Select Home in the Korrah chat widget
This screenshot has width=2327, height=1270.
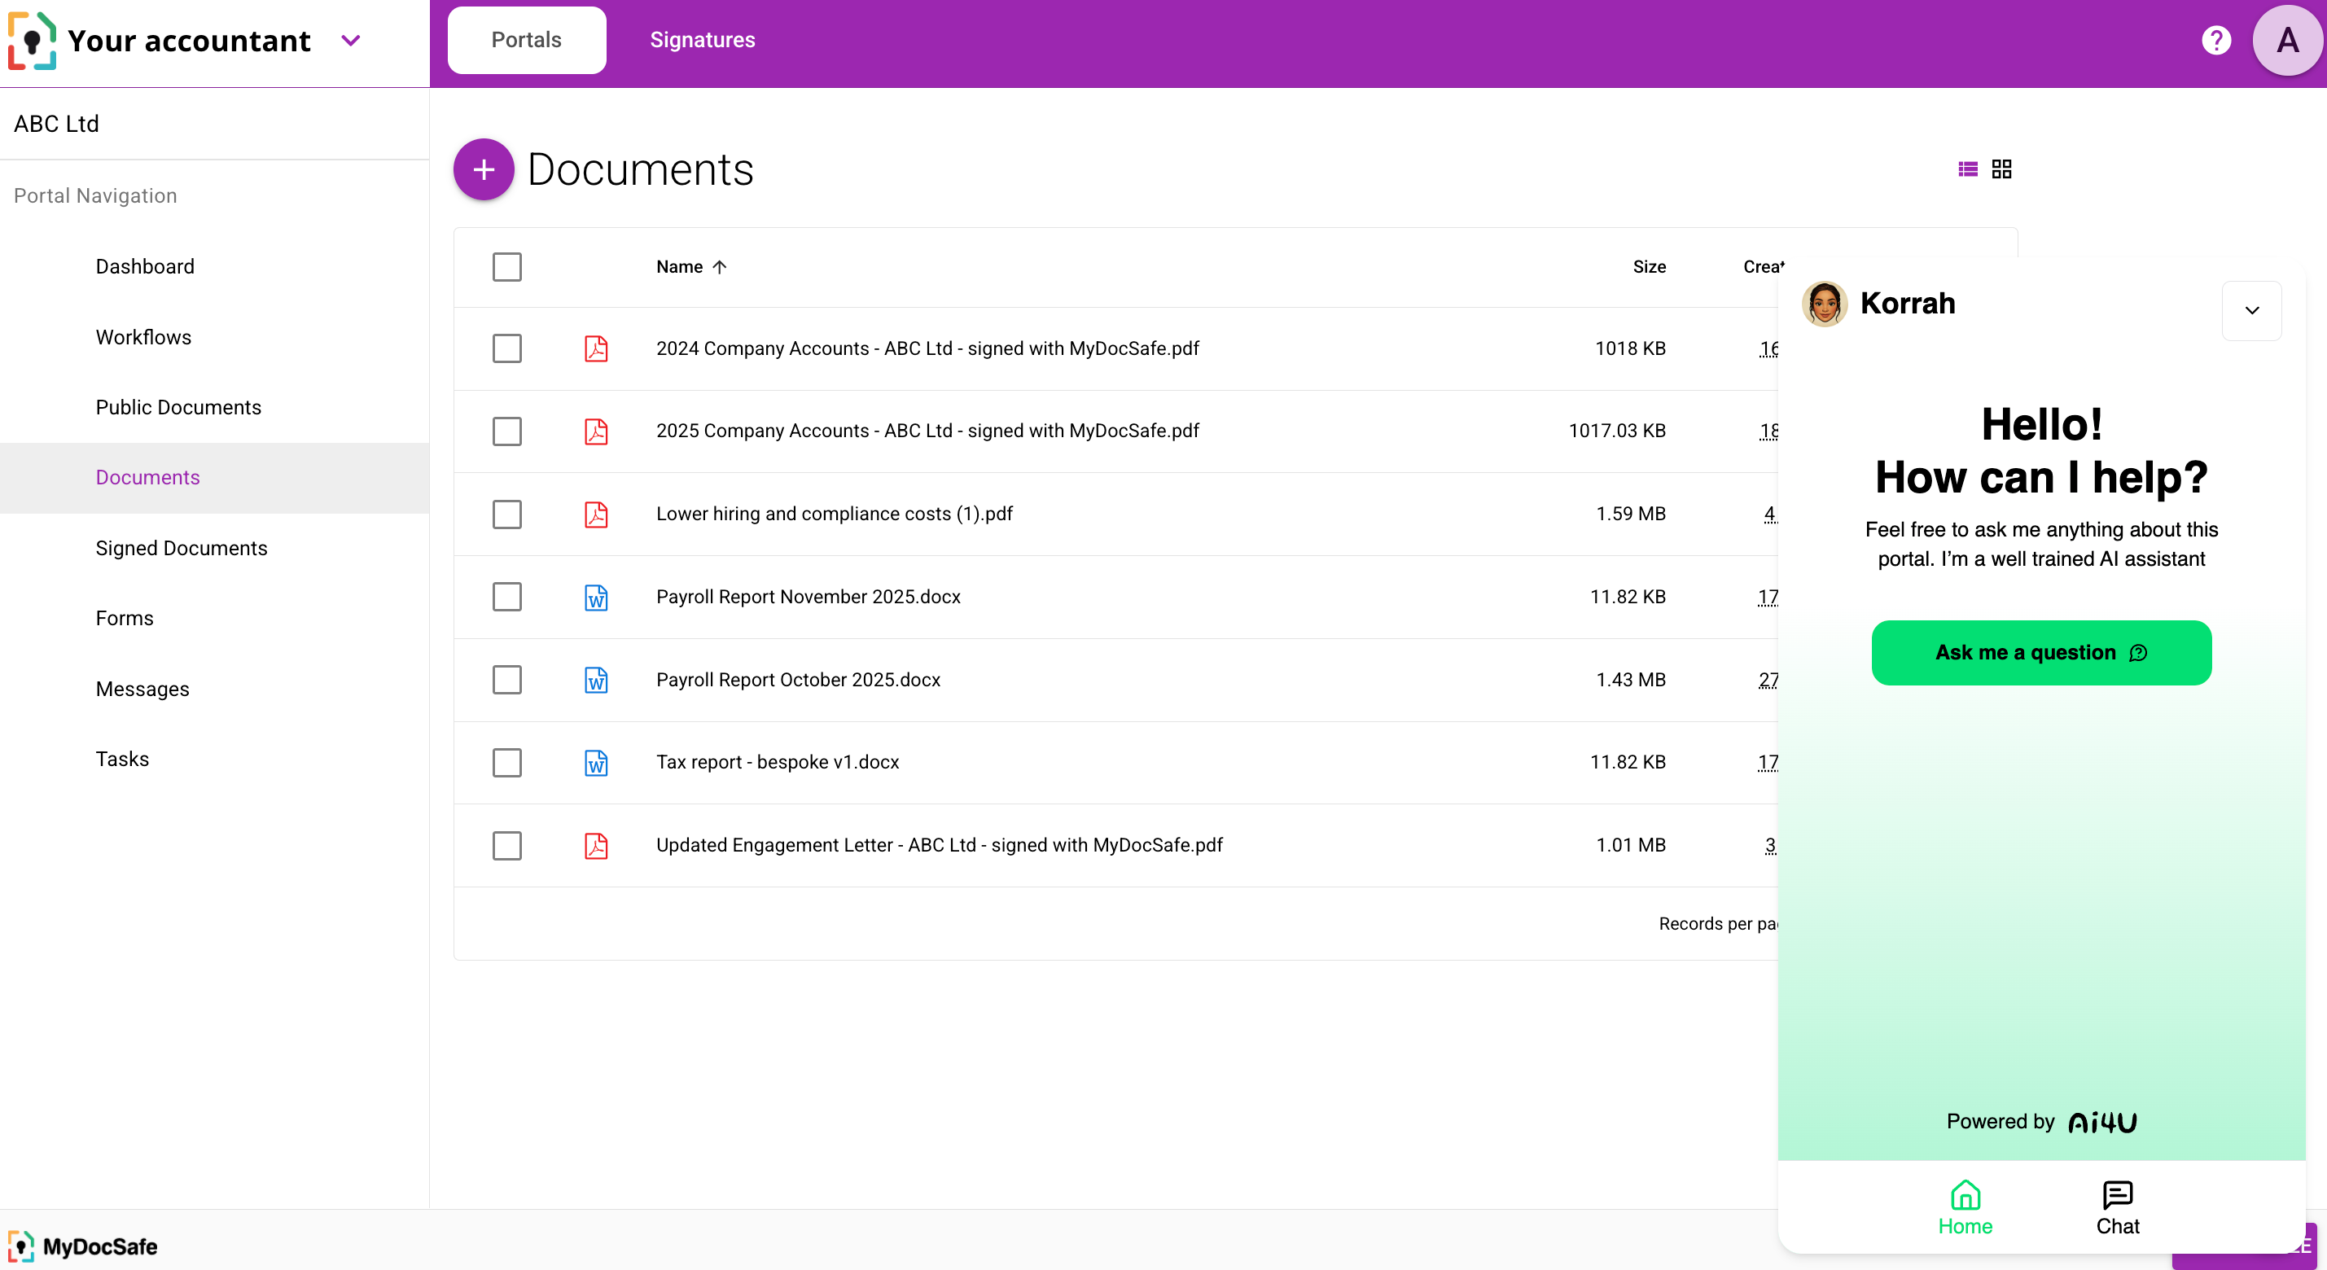[x=1965, y=1207]
